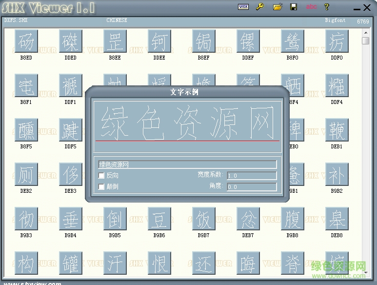Screen dimensions: 377x285
Task: Select the glyph tile labeled DEB3
Action: click(71, 174)
